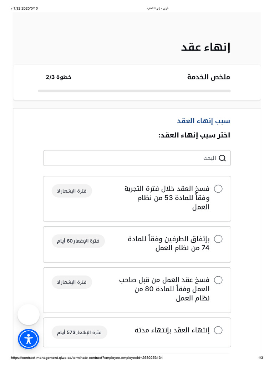This screenshot has height=366, width=274.
Task: Click the 60 أيام notice period badge
Action: pyautogui.click(x=78, y=241)
